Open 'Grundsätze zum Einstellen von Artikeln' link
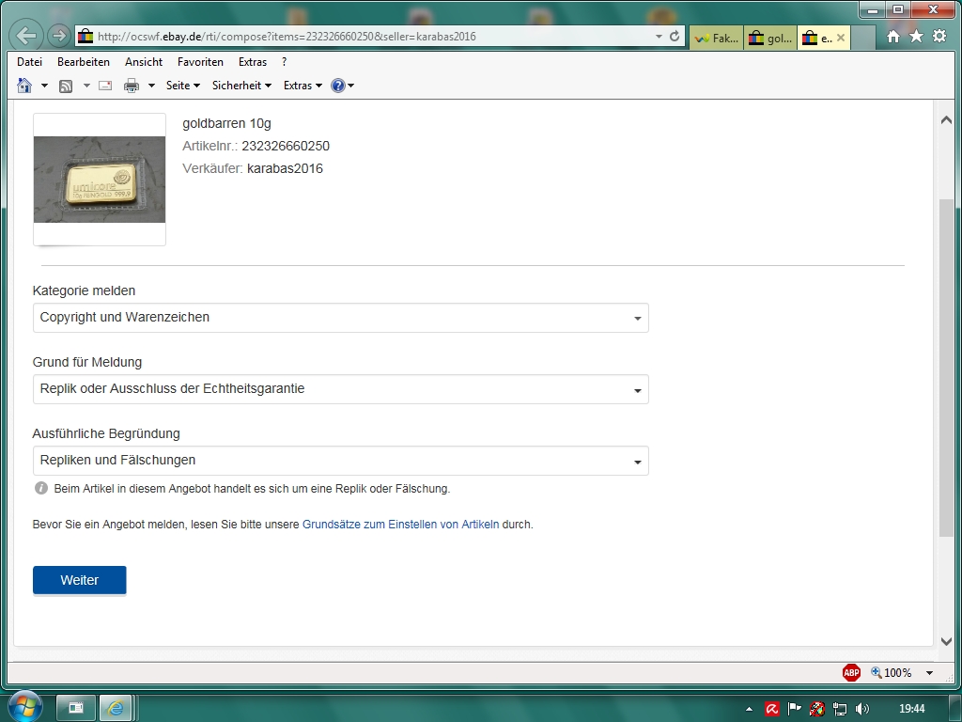 pos(400,525)
